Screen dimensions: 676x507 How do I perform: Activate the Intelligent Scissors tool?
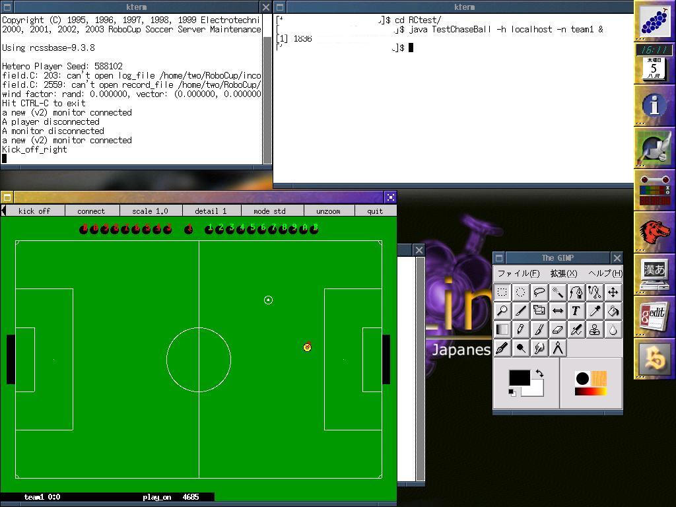(595, 292)
